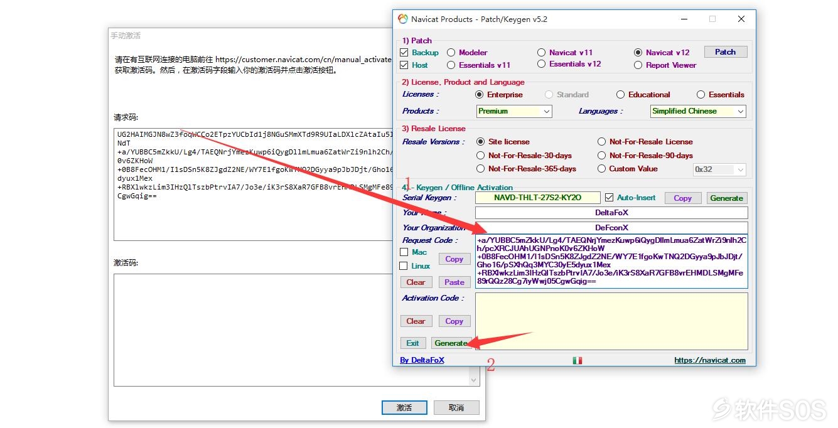Click inside the Request Code text box
This screenshot has height=428, width=838.
611,262
